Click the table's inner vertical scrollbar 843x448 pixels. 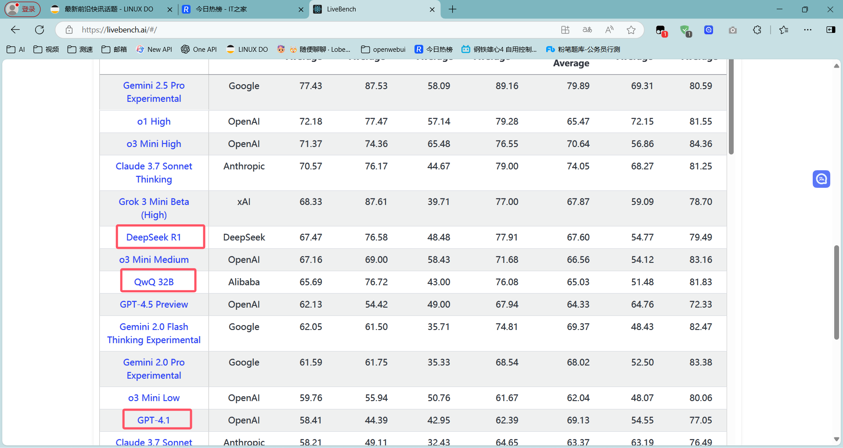[x=731, y=107]
